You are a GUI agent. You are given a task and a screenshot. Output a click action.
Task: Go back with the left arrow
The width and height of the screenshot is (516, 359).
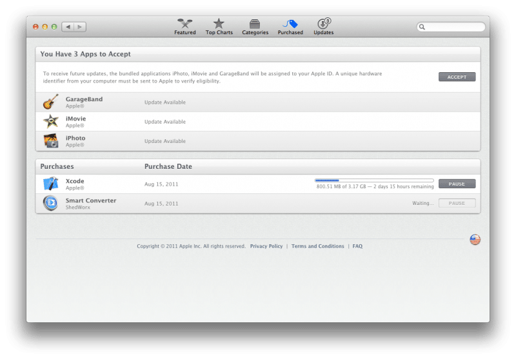pos(68,27)
